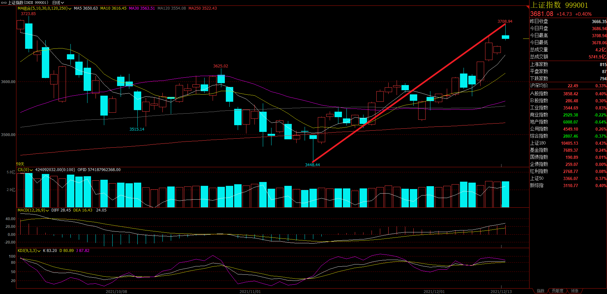Click the MA250 3522.43 legend value
The image size is (607, 294).
click(x=202, y=8)
